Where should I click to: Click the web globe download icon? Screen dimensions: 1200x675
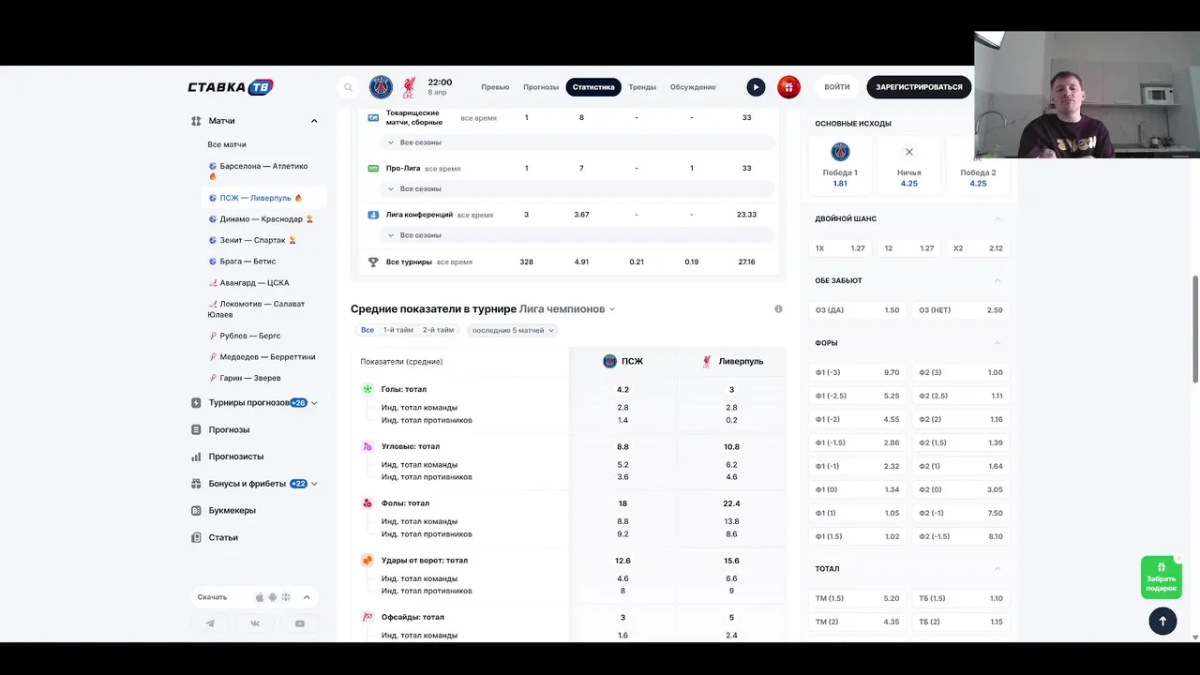[285, 597]
